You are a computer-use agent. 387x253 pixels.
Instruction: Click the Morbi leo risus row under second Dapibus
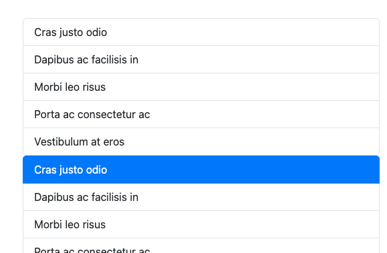pos(201,224)
